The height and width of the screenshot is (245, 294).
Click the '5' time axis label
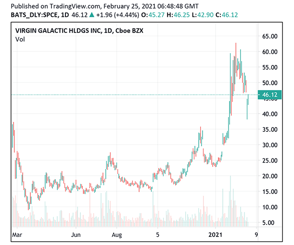[157, 235]
